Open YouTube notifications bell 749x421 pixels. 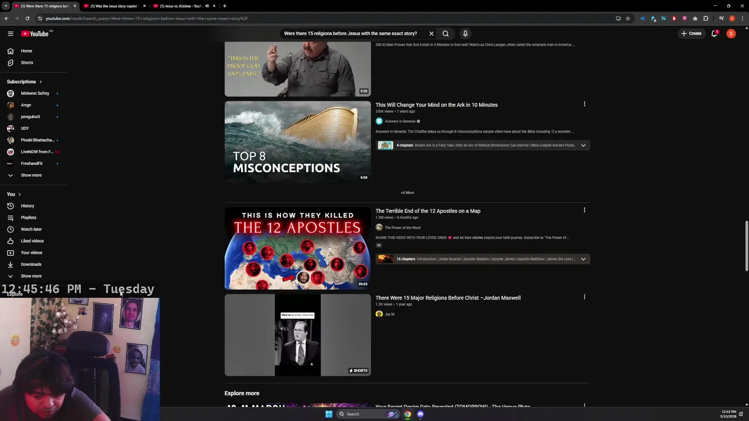coord(714,34)
